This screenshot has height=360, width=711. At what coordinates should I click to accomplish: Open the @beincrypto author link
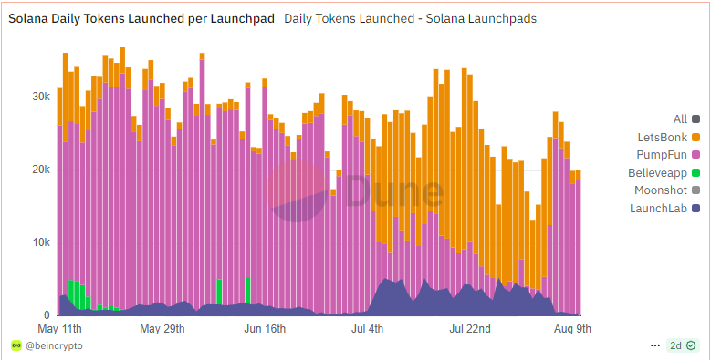coord(54,345)
